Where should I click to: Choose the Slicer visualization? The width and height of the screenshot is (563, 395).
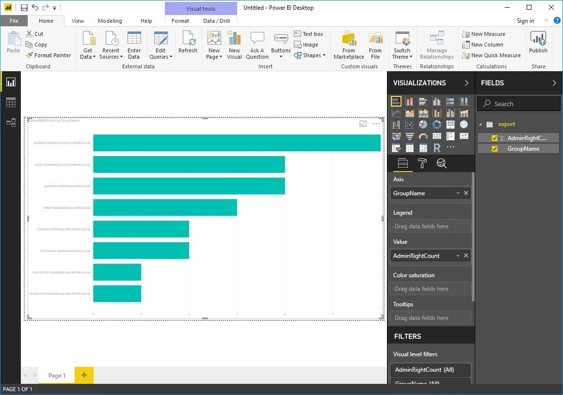click(396, 148)
